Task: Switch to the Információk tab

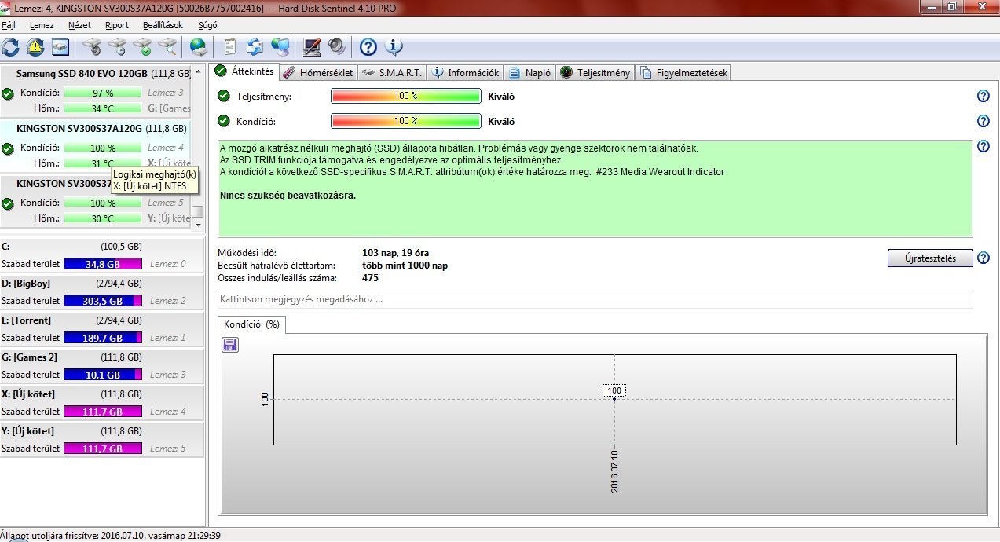Action: pyautogui.click(x=465, y=72)
